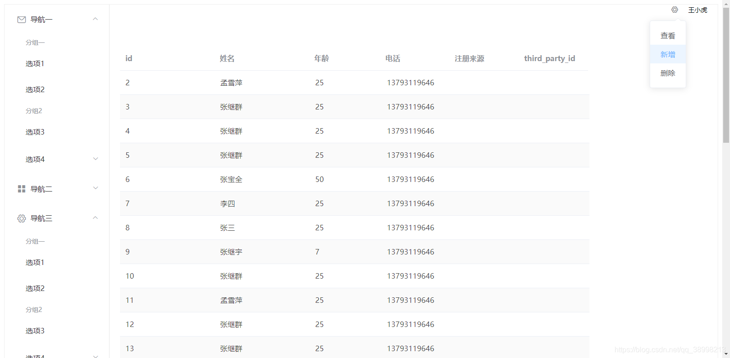Click the page vertical scrollbar thumb
The image size is (730, 358).
726,75
